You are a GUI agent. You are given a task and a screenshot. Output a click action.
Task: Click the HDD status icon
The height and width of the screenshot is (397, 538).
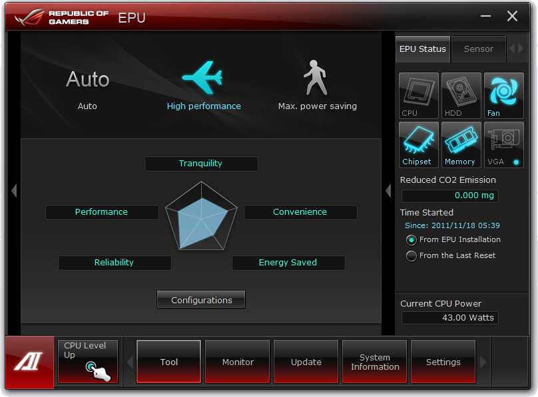click(x=461, y=96)
